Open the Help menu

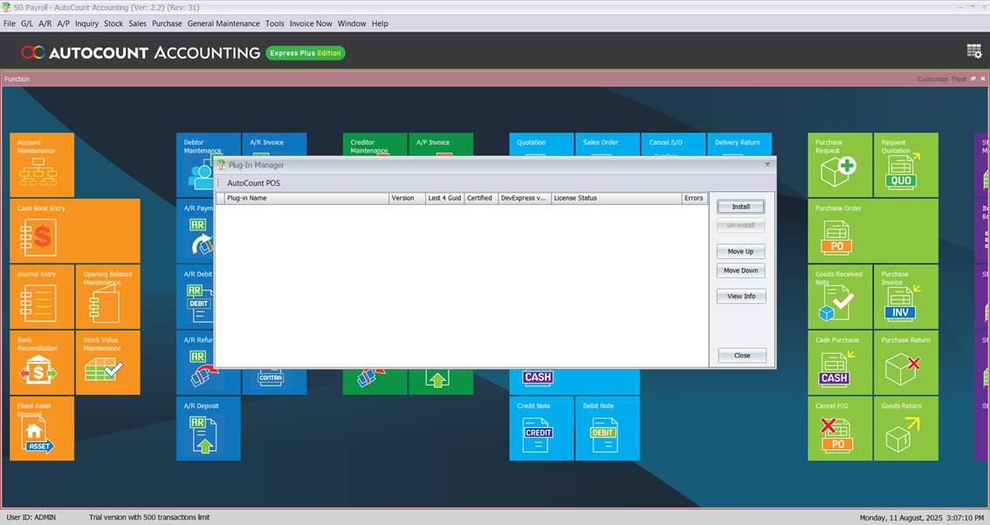[x=380, y=24]
